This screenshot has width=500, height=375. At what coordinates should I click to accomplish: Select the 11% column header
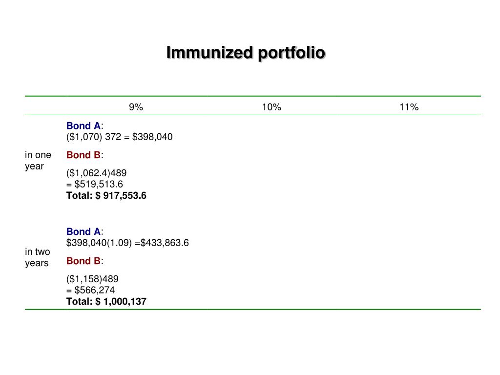click(409, 107)
